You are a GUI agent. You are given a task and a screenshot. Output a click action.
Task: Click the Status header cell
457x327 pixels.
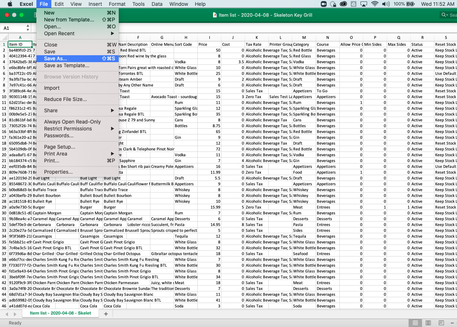422,44
